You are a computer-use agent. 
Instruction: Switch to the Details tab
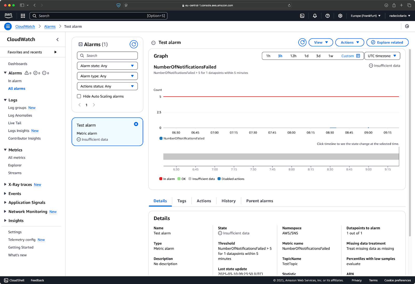click(x=160, y=201)
